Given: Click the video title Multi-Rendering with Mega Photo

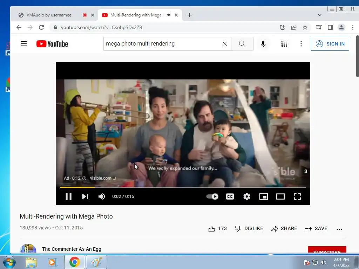Looking at the screenshot, I should [x=66, y=216].
